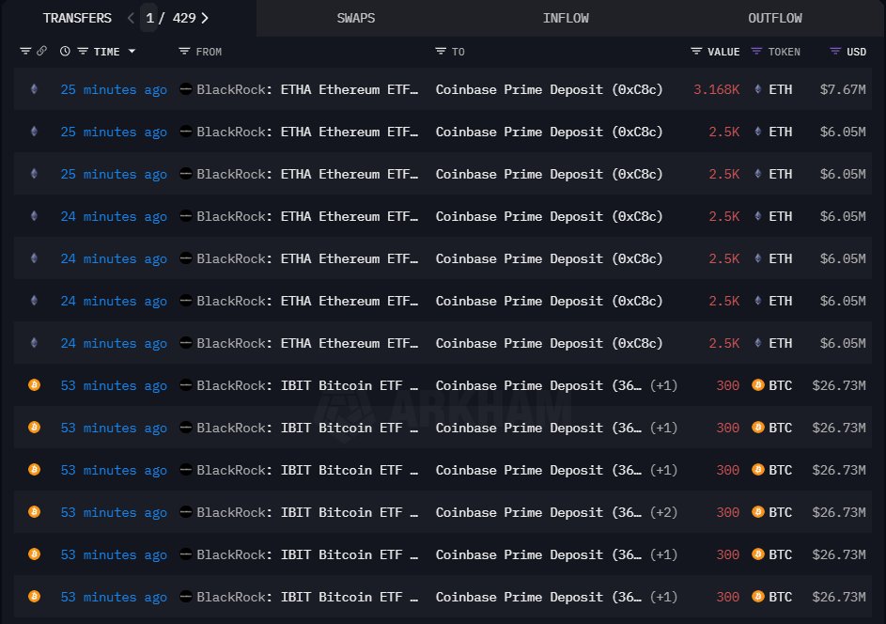Switch to the SWAPS tab
The width and height of the screenshot is (886, 624).
pyautogui.click(x=358, y=18)
